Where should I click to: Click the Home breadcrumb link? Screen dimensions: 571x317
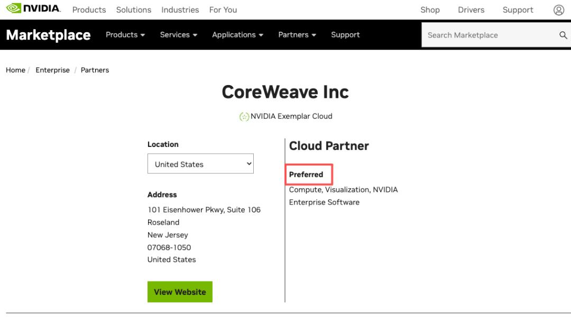pos(16,70)
